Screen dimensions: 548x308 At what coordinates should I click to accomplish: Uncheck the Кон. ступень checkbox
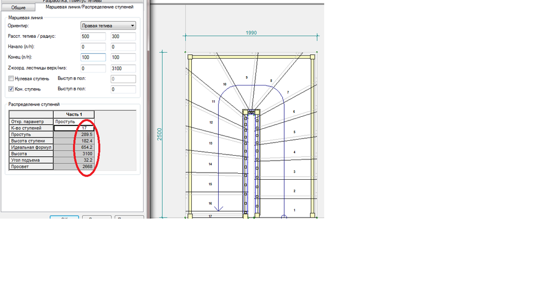(x=11, y=89)
